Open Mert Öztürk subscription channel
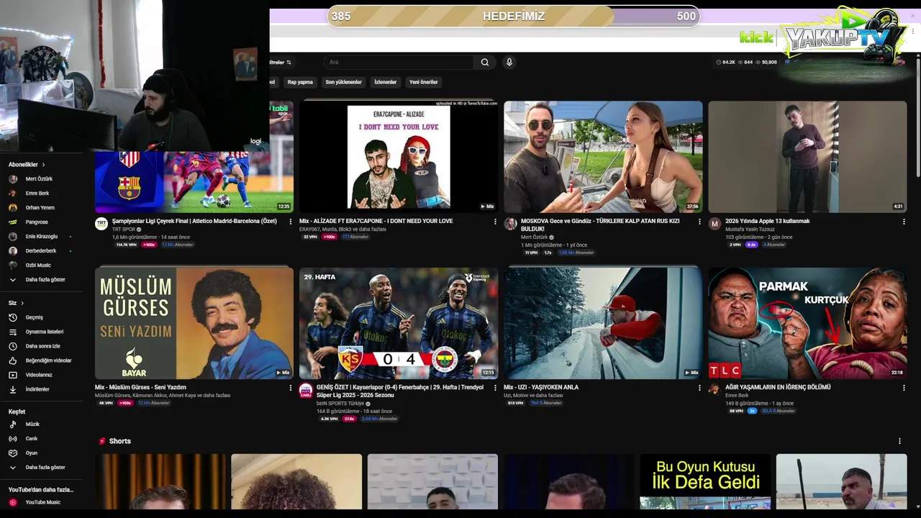 (x=39, y=179)
